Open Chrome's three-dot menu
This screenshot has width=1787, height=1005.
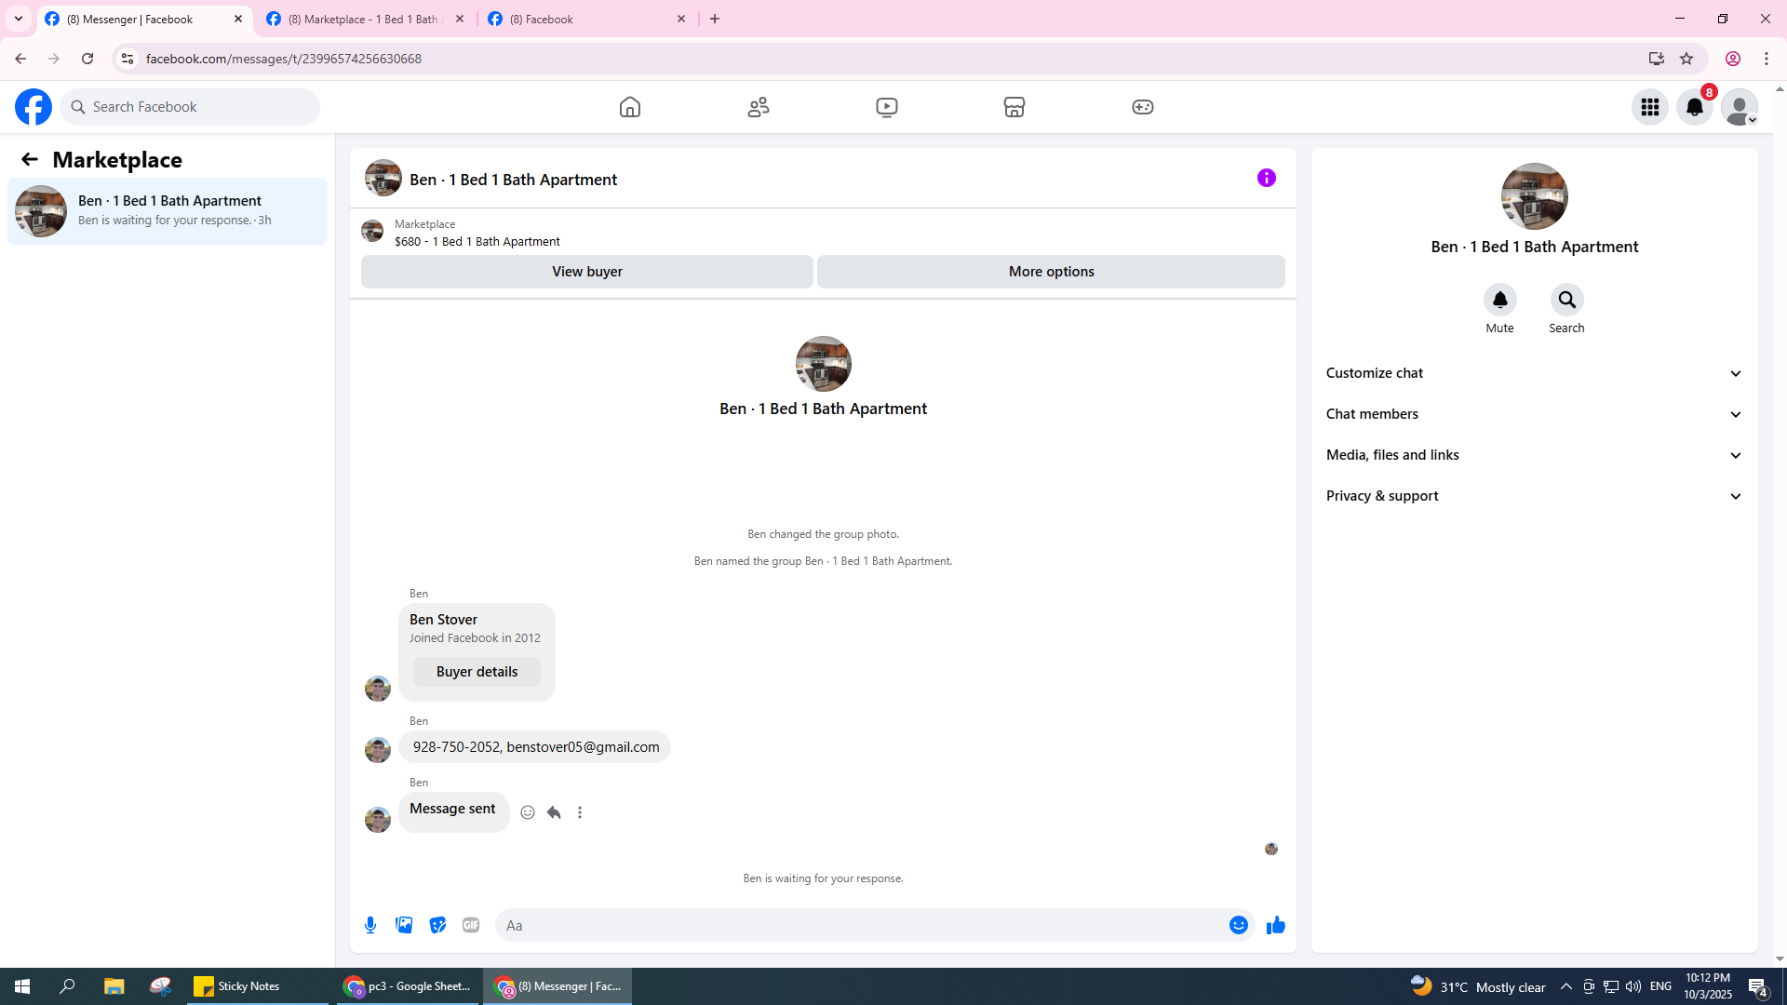tap(1767, 59)
